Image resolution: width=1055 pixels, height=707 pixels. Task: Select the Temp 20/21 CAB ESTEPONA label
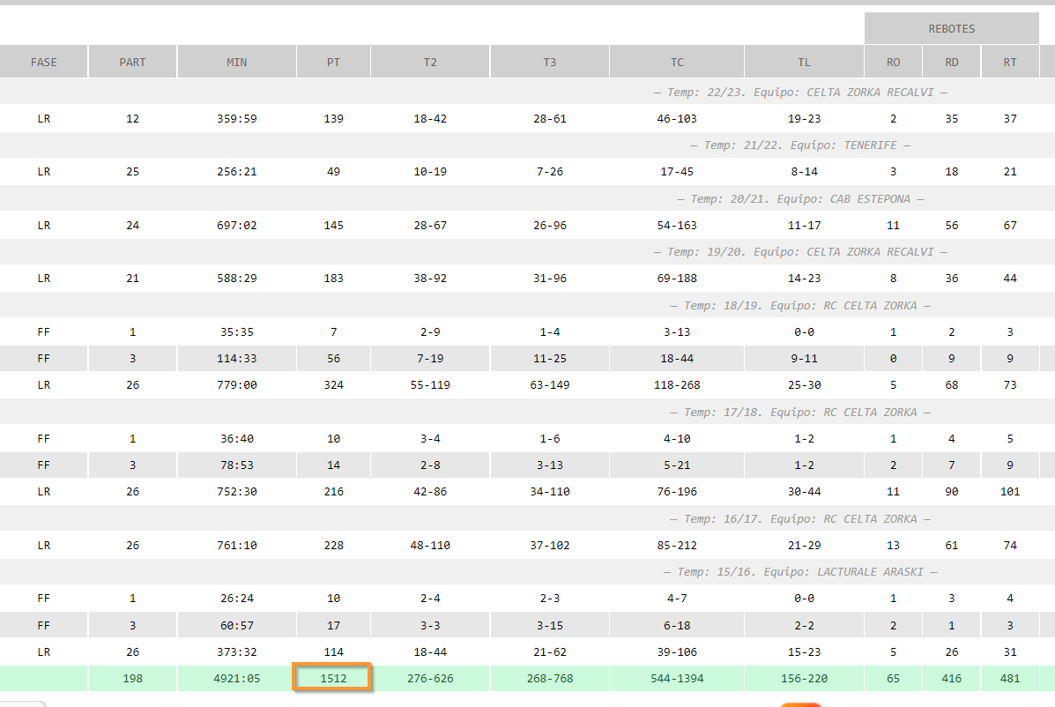pyautogui.click(x=800, y=199)
